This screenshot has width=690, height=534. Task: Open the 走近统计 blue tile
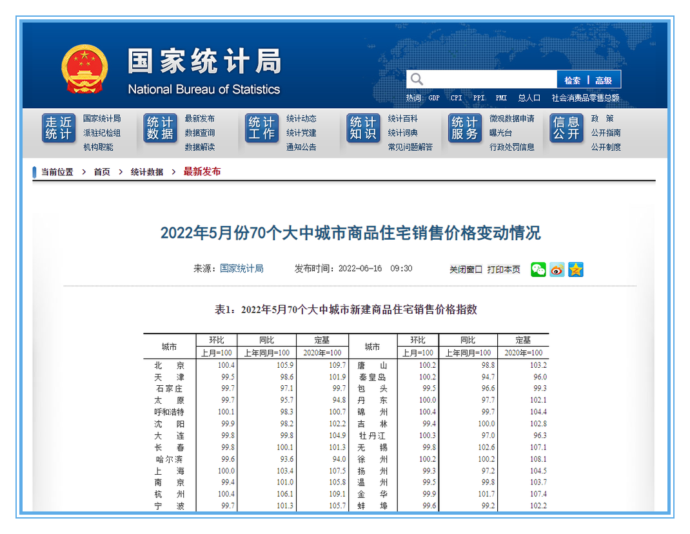(x=59, y=128)
